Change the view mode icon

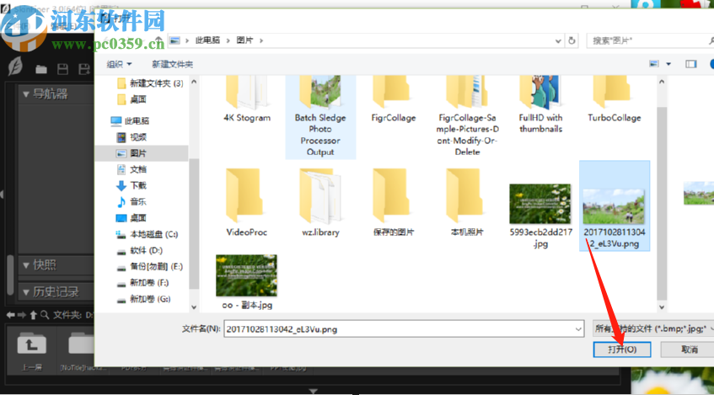pos(654,64)
